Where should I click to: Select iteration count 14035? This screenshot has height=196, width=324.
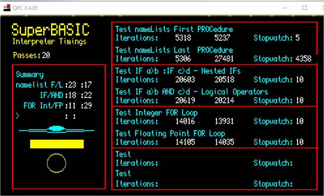pyautogui.click(x=224, y=142)
